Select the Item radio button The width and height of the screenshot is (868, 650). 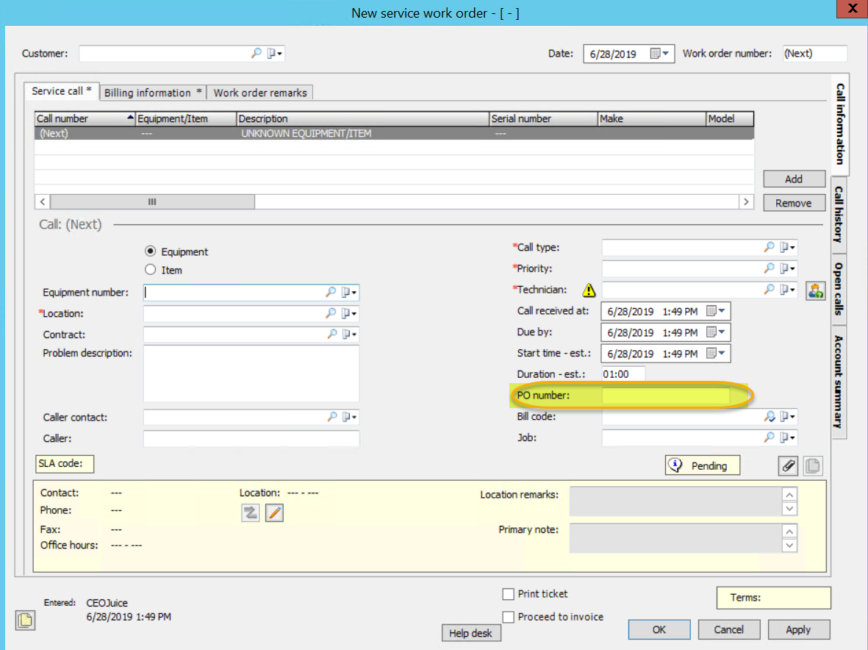click(x=150, y=270)
